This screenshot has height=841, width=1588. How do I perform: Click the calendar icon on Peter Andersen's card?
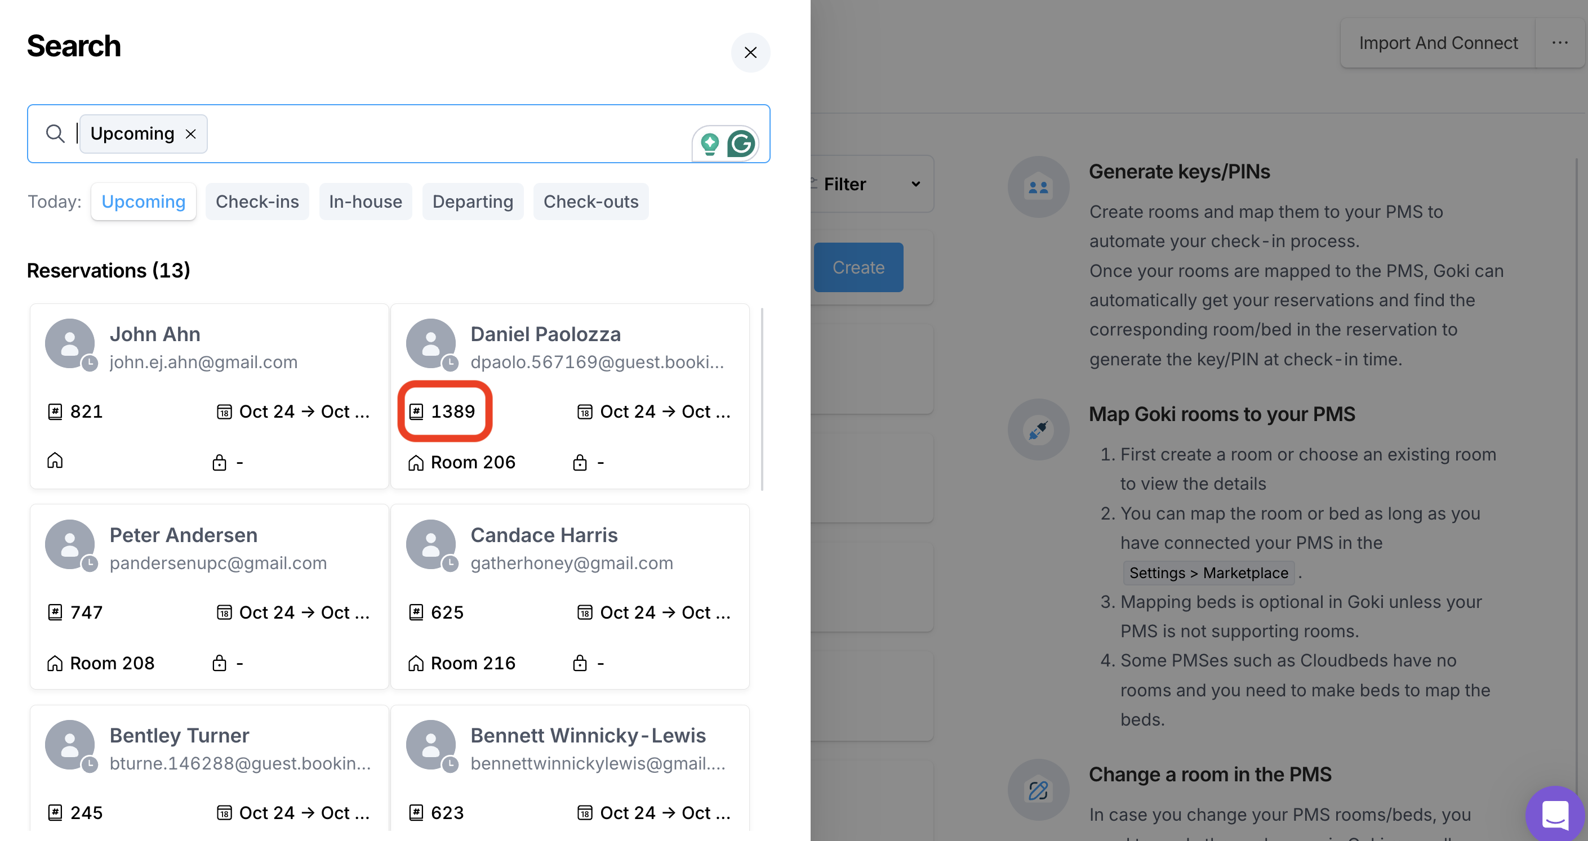point(224,612)
